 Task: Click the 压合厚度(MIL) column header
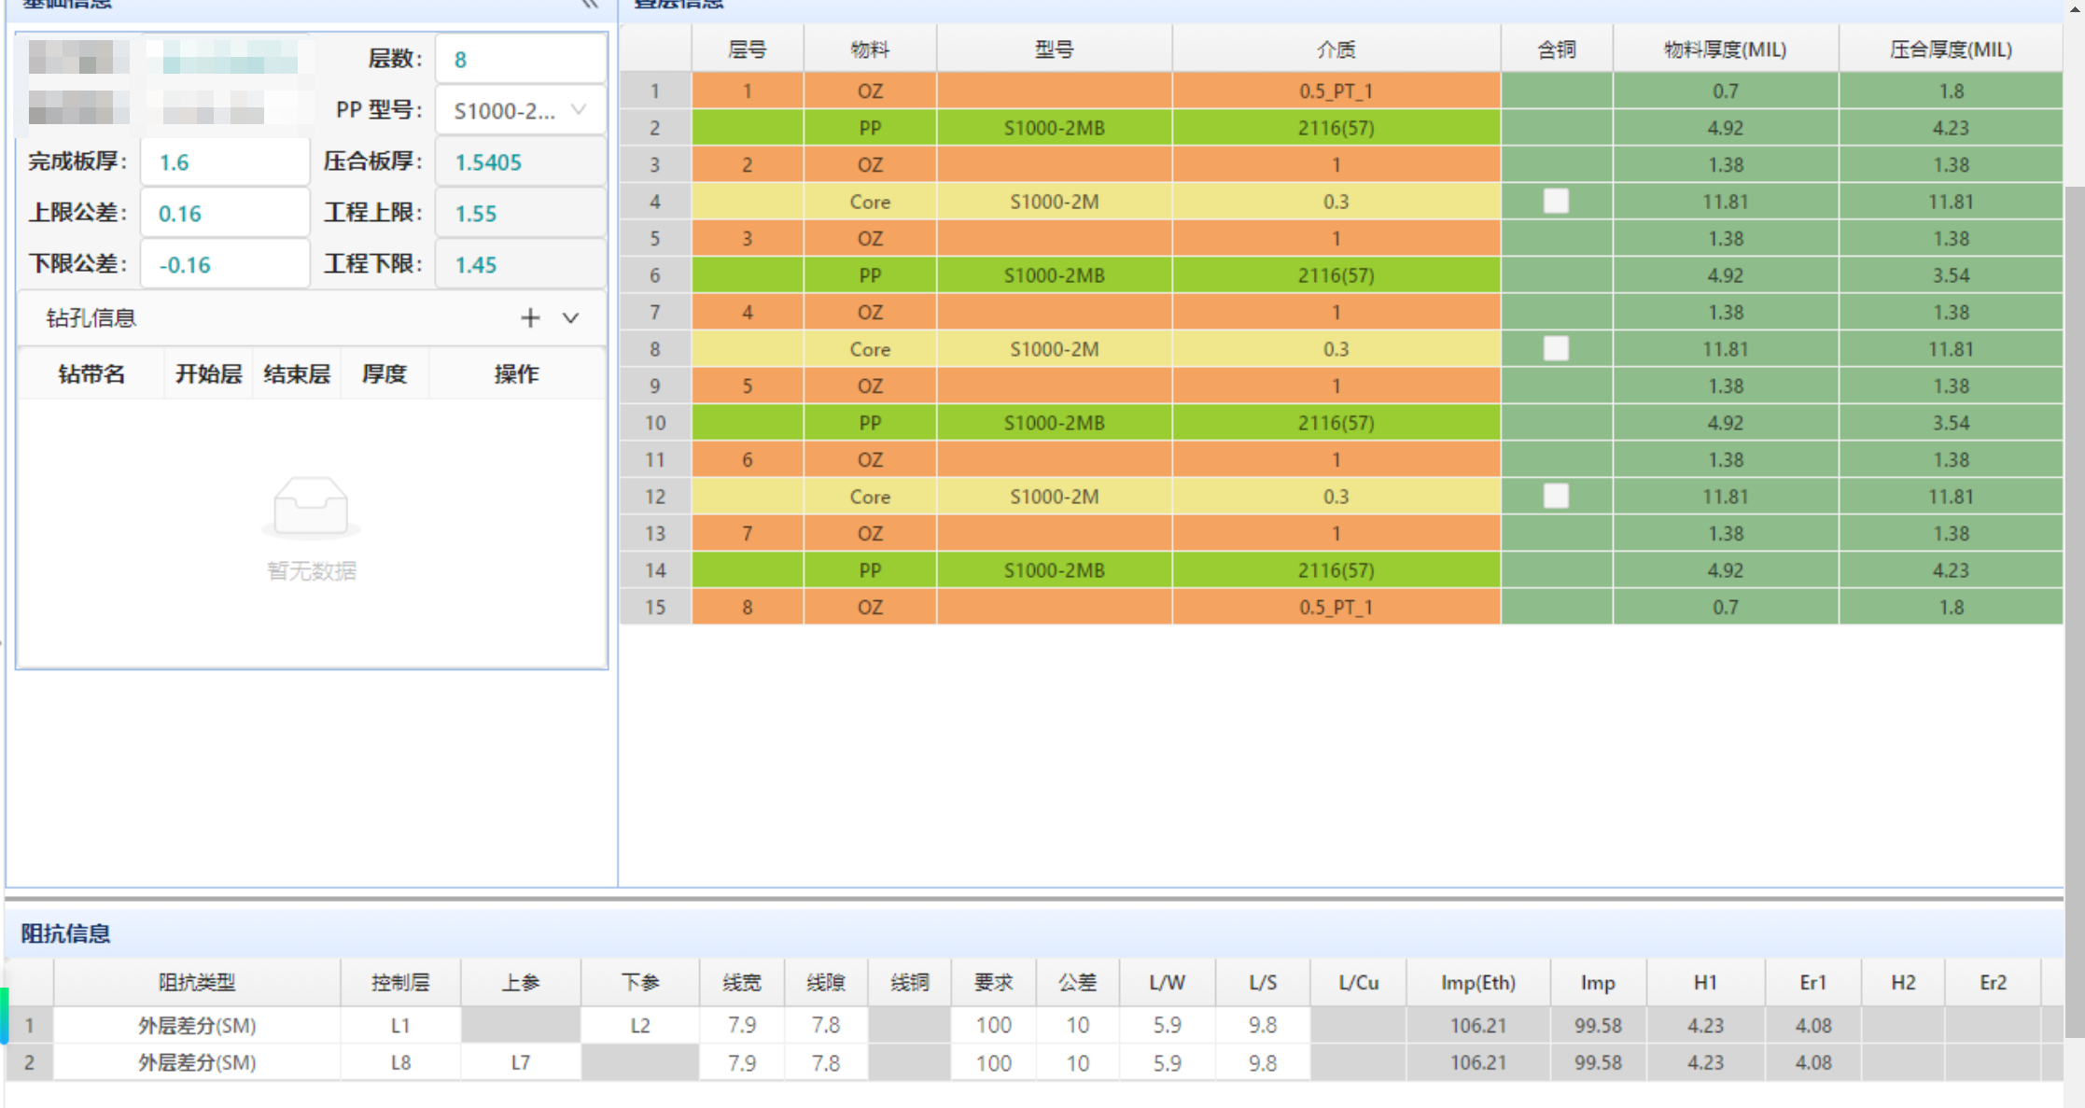[1951, 49]
